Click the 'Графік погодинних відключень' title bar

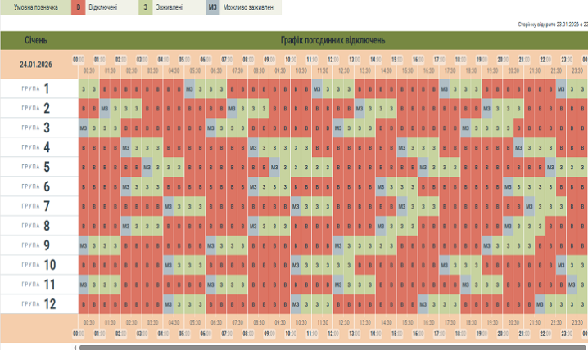click(x=332, y=41)
